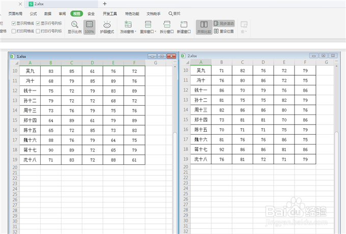Open the 公式 tab
The image size is (346, 234).
(33, 14)
